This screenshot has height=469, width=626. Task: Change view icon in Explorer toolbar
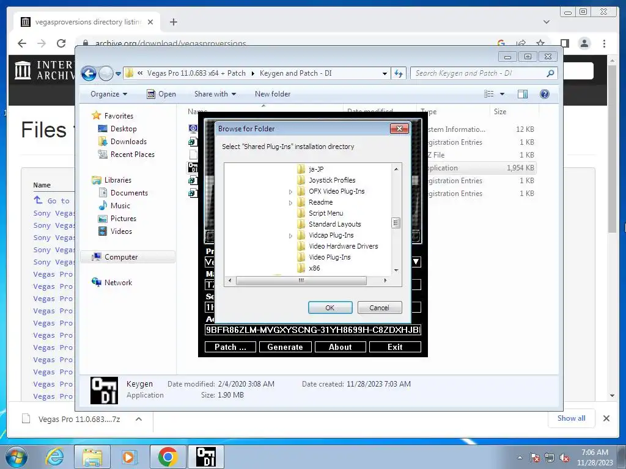click(488, 94)
